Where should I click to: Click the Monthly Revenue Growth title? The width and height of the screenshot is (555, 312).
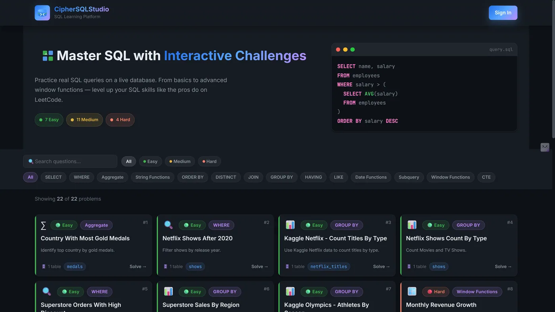(441, 305)
